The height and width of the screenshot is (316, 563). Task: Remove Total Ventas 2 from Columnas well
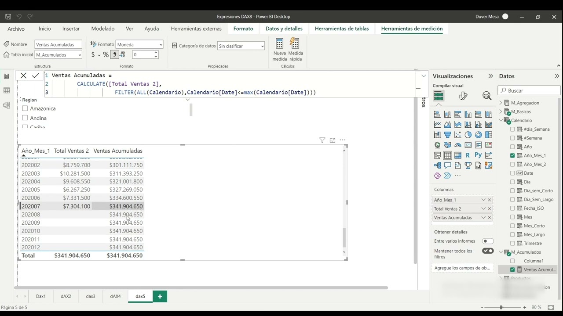pos(490,208)
